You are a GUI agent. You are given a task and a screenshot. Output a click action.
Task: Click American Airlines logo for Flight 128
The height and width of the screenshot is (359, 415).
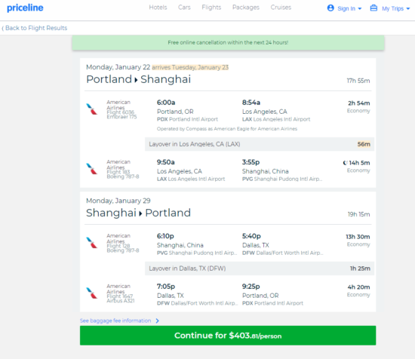(92, 243)
